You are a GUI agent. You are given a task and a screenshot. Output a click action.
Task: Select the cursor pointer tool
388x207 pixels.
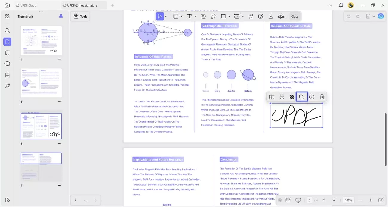[x=160, y=16]
